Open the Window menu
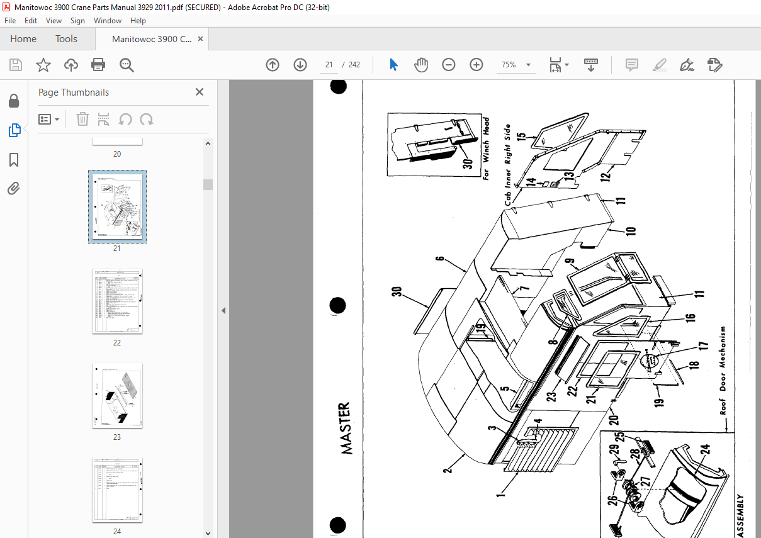This screenshot has width=761, height=538. point(108,20)
